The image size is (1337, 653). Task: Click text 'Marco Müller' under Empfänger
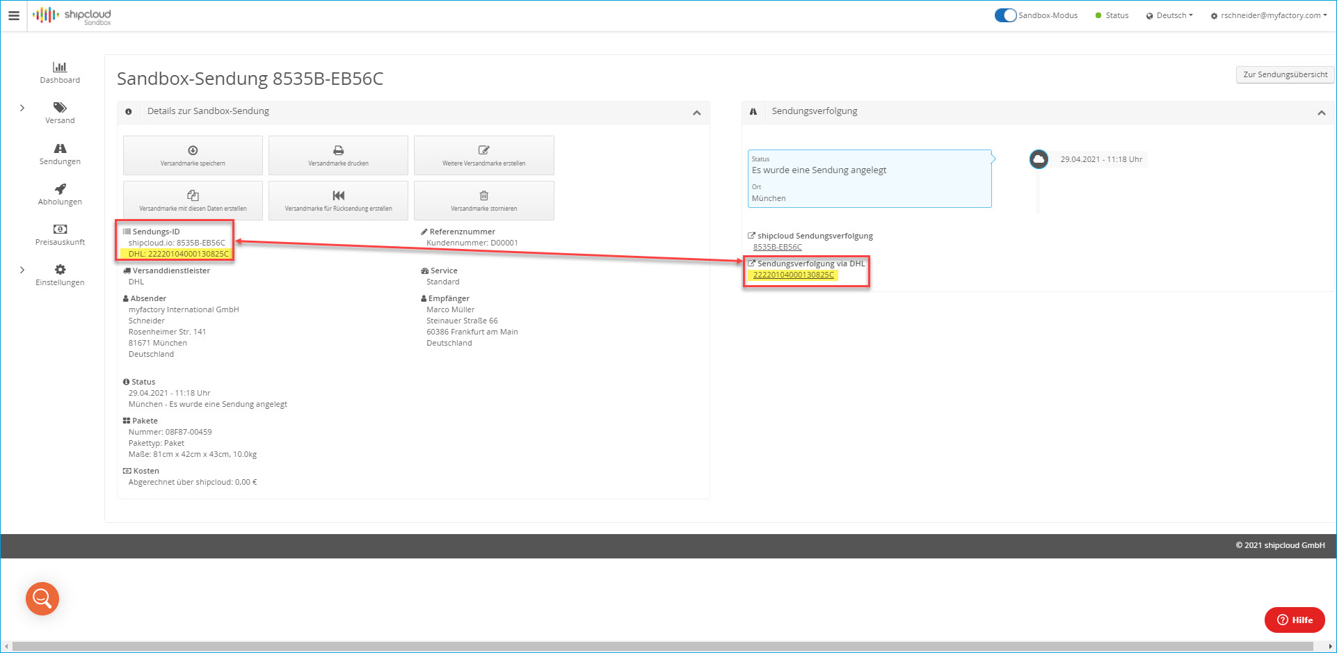pyautogui.click(x=450, y=309)
